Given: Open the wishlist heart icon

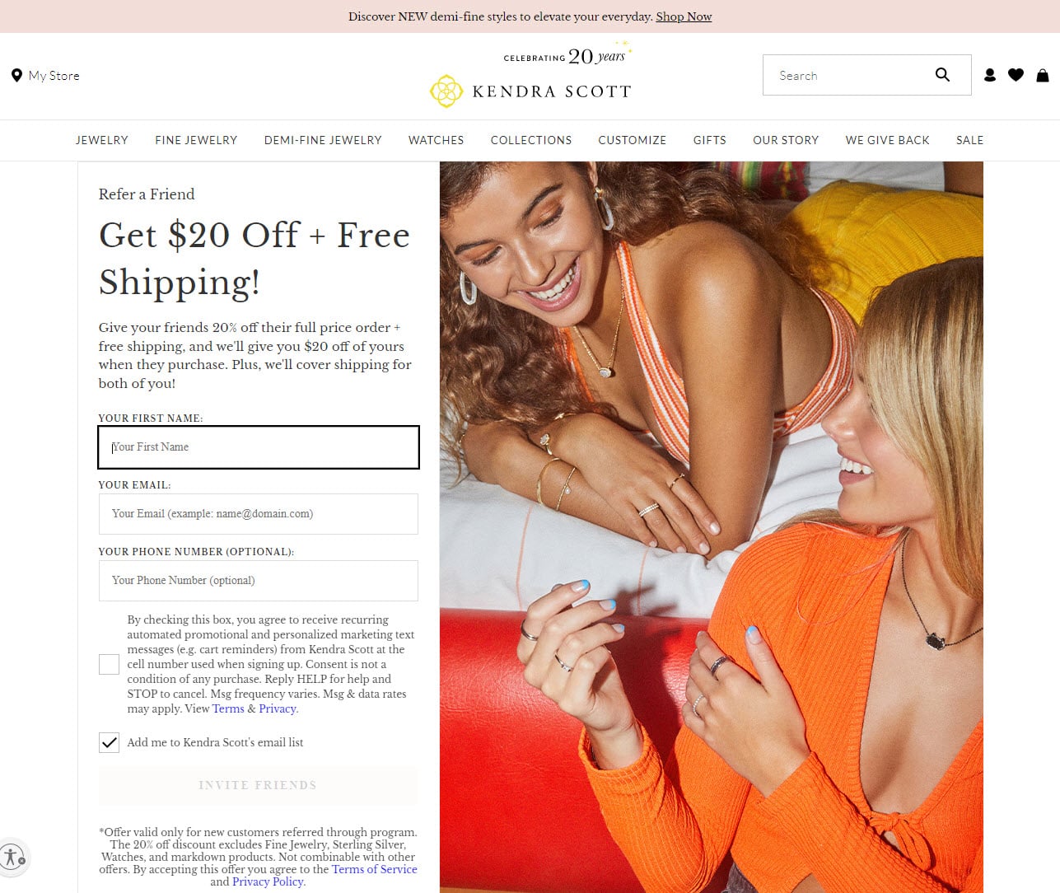Looking at the screenshot, I should point(1016,75).
